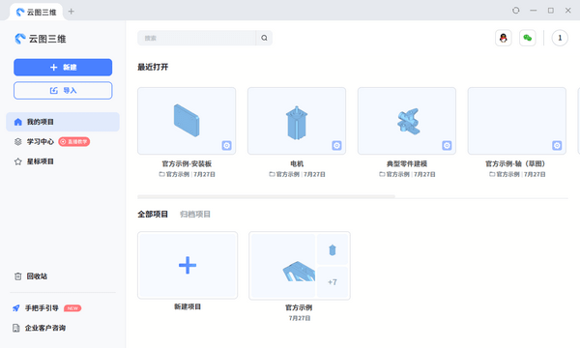Screen dimensions: 580x348
Task: Click badge icon on 官方示例-安装板 card
Action: click(x=227, y=145)
